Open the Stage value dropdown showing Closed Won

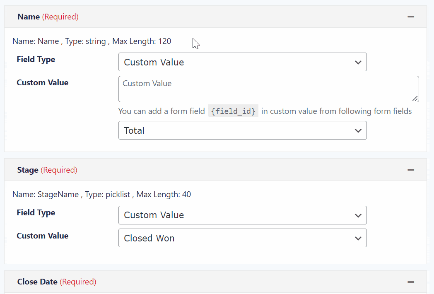242,238
